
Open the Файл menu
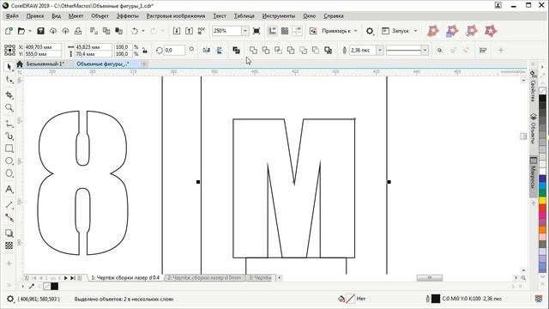point(12,15)
